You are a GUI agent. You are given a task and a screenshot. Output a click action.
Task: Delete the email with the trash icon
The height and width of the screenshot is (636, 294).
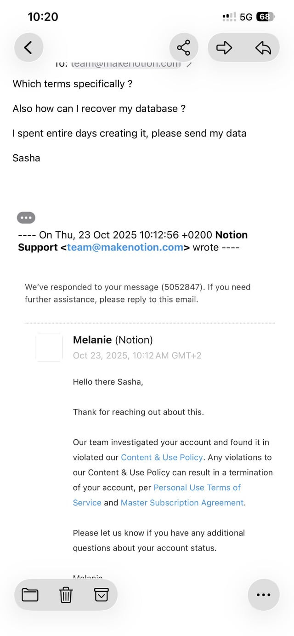65,594
